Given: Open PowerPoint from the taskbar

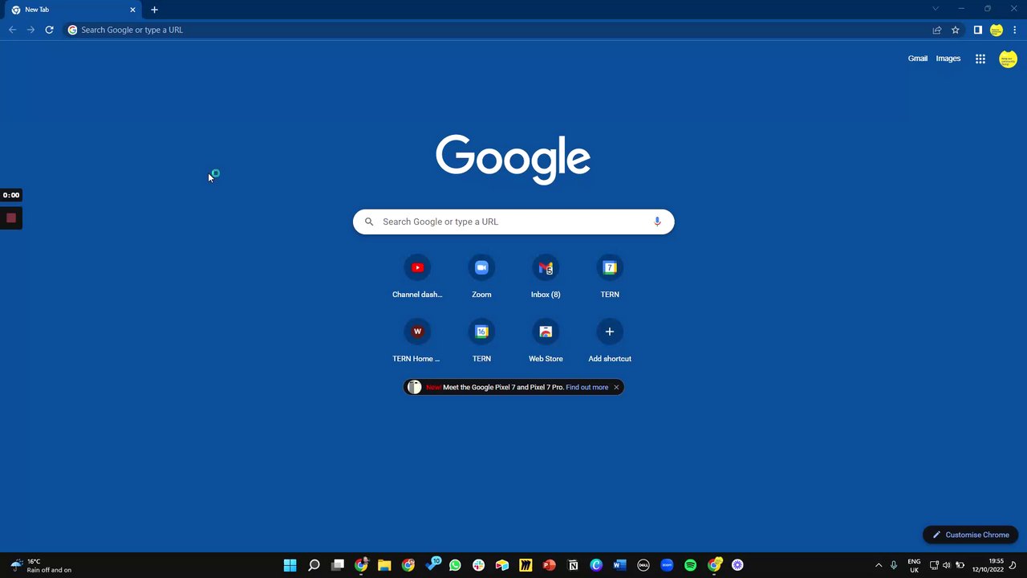Looking at the screenshot, I should pyautogui.click(x=549, y=565).
